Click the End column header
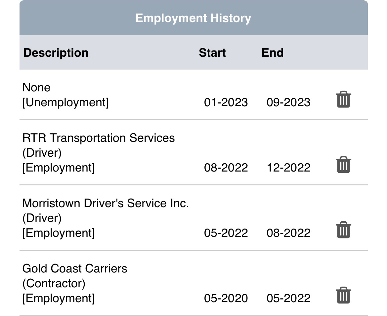The image size is (387, 316). click(273, 53)
